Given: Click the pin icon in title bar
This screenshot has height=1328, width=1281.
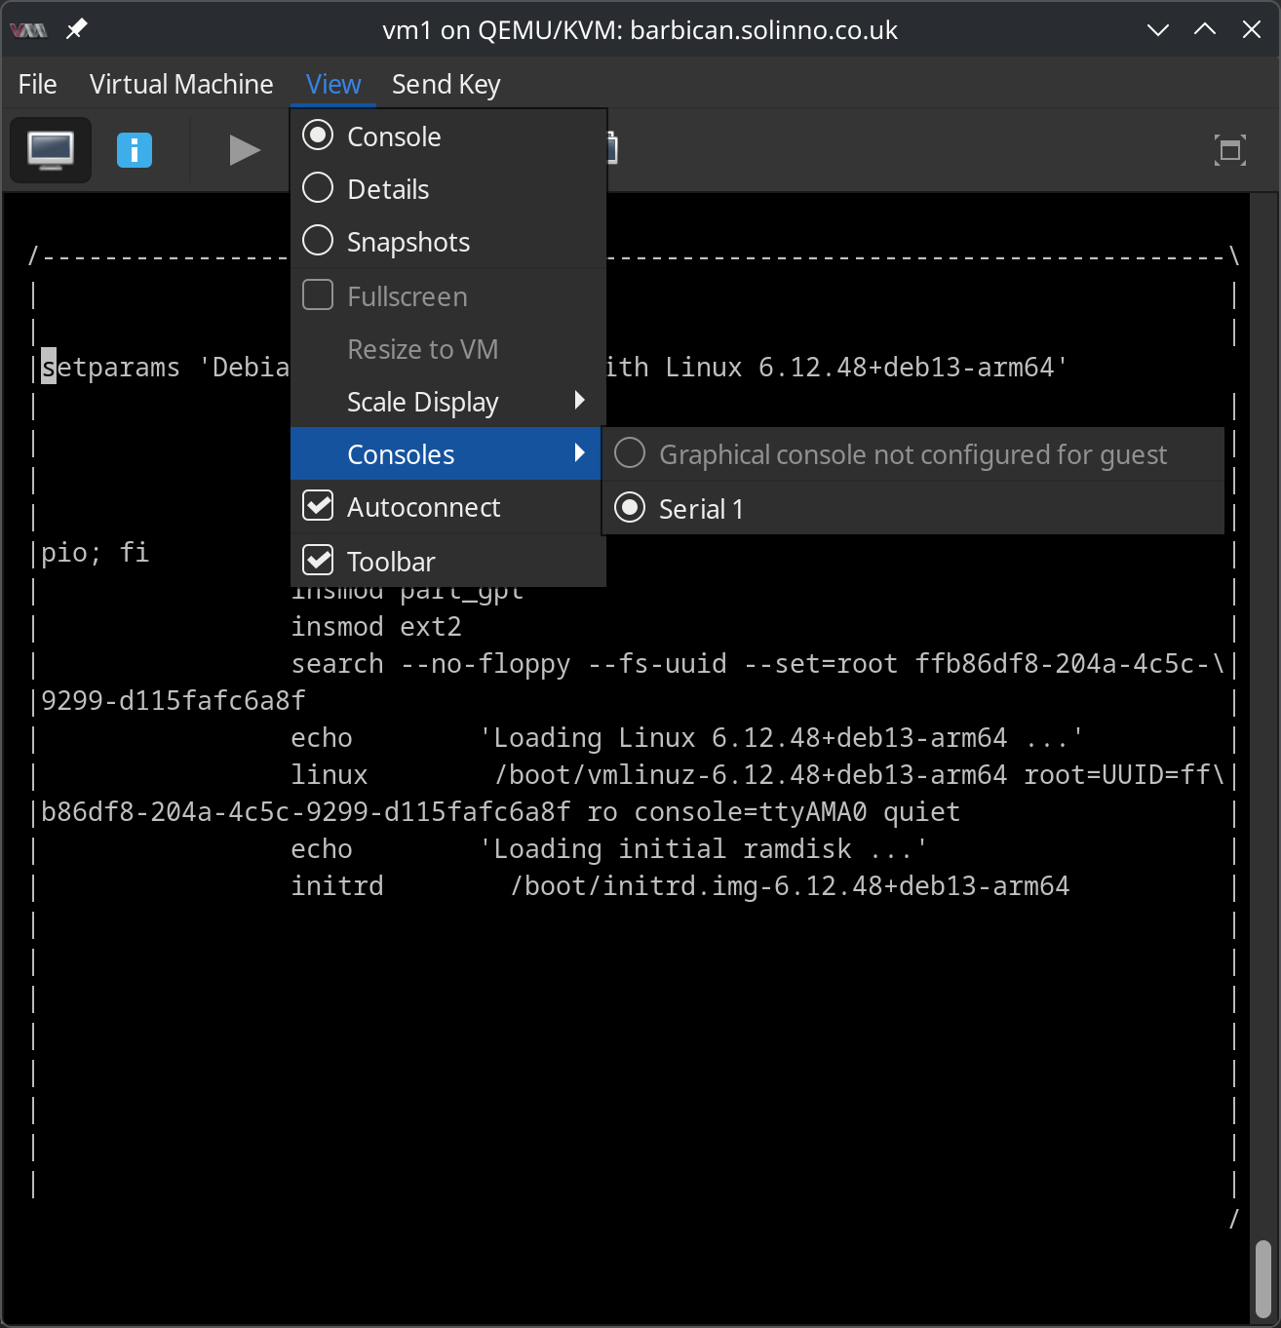Looking at the screenshot, I should pyautogui.click(x=76, y=29).
